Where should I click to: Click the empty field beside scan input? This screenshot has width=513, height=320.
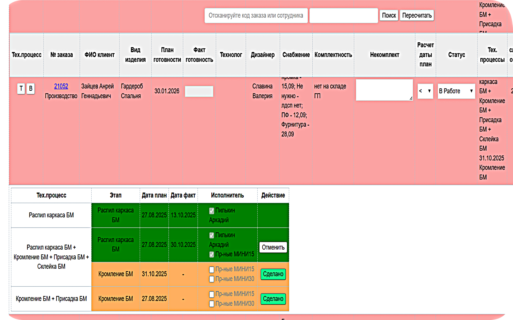click(x=343, y=15)
